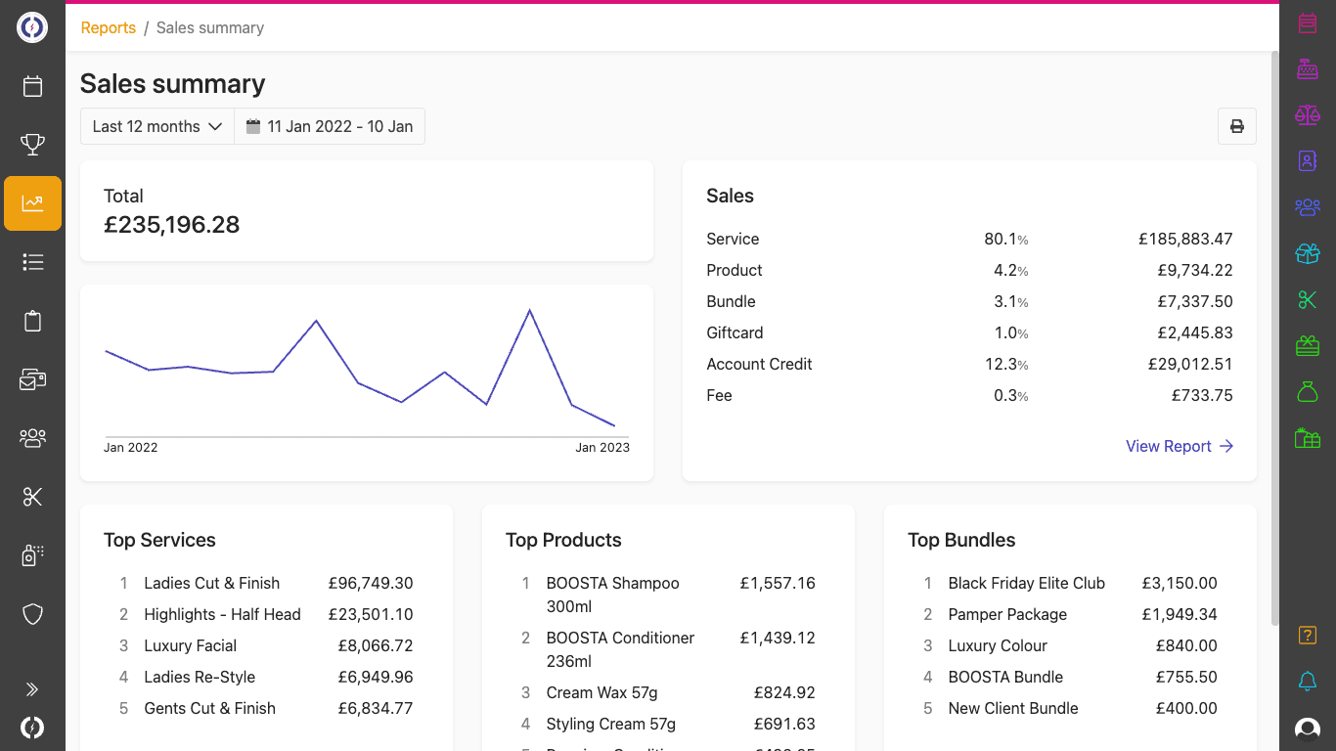Open the green money bag icon
The height and width of the screenshot is (751, 1336).
1307,392
